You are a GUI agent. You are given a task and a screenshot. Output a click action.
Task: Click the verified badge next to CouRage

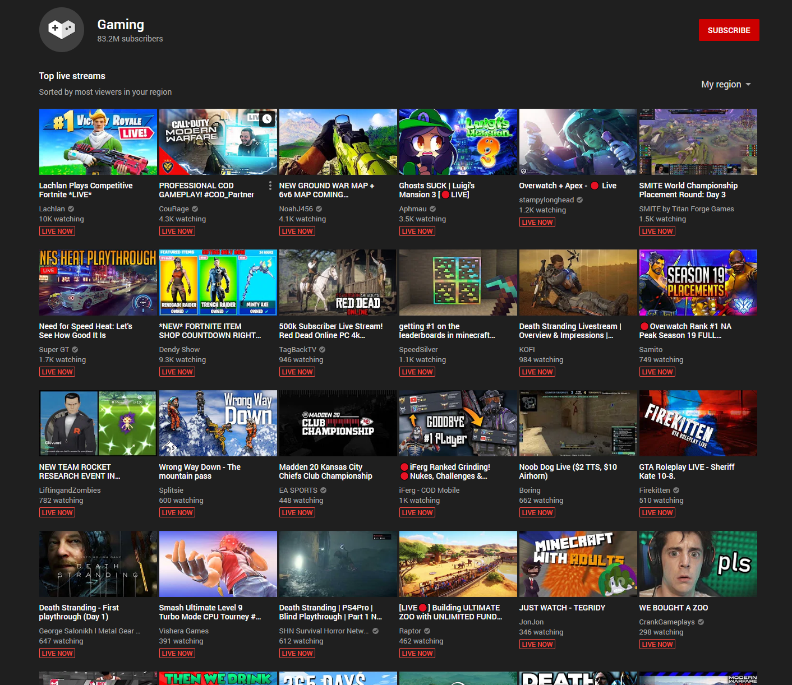tap(195, 209)
